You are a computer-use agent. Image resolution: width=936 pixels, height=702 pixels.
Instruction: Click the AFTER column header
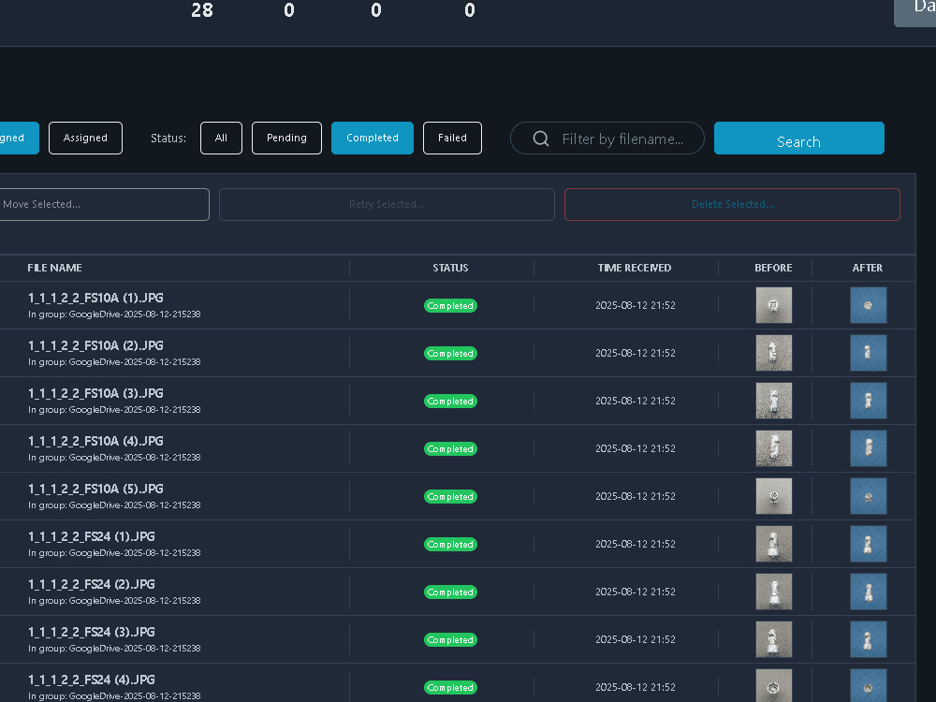868,268
